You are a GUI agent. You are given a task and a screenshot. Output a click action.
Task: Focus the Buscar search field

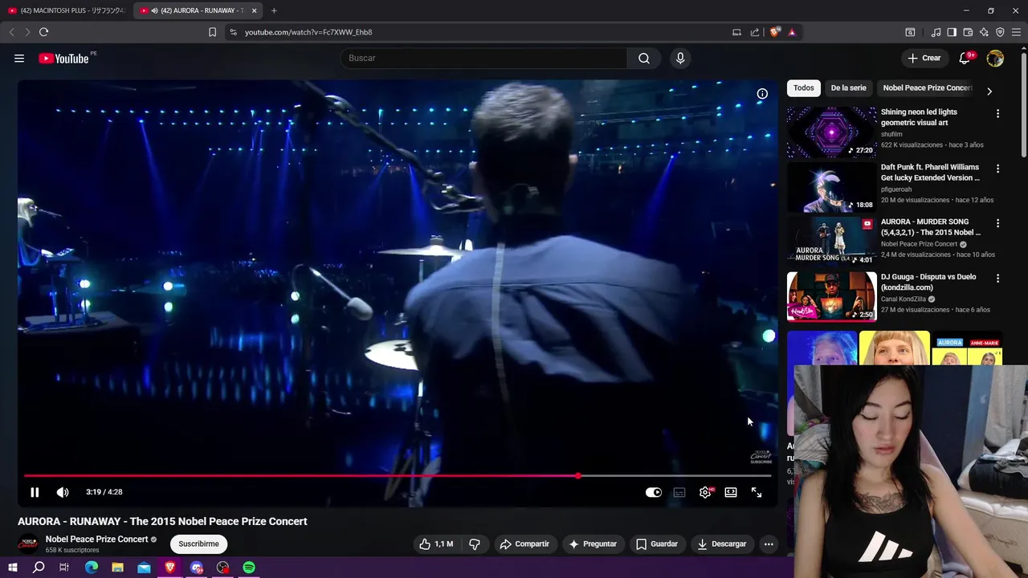[x=484, y=58]
